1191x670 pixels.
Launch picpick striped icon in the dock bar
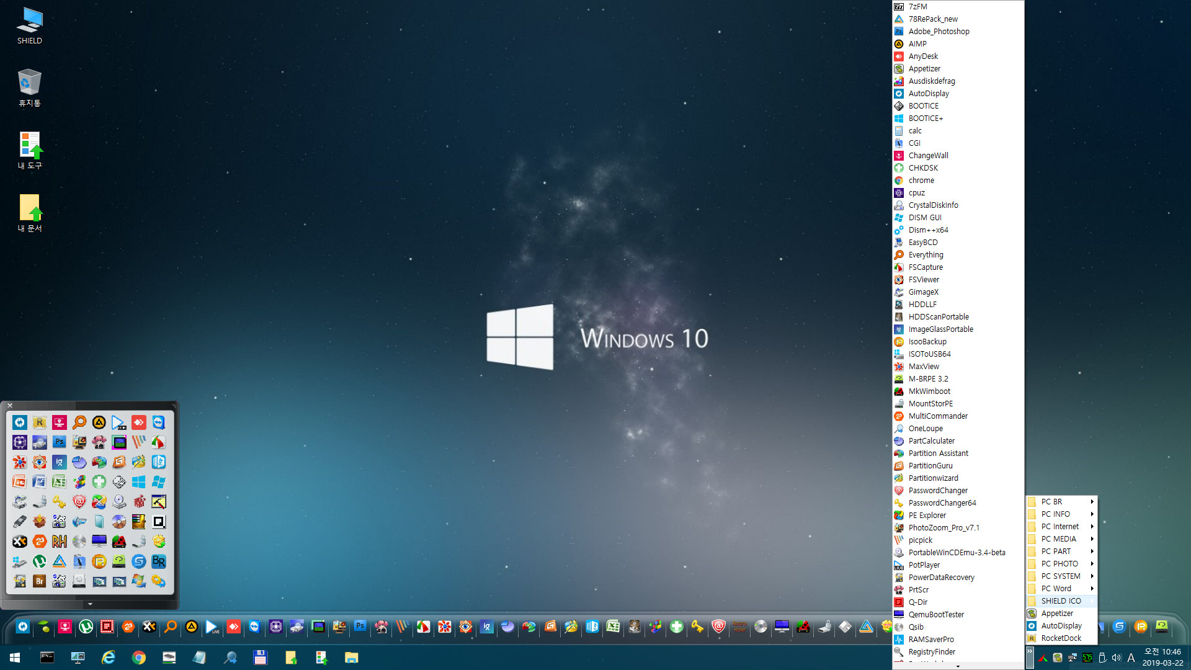coord(403,627)
